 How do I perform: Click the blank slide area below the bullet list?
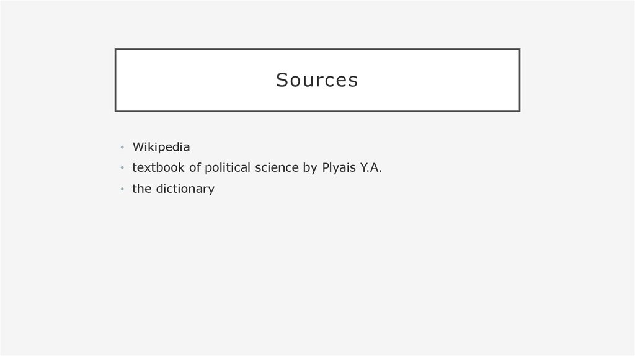tap(317, 275)
